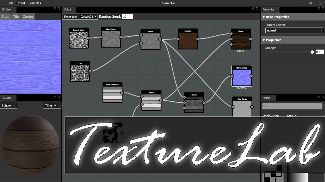Open the Resolution dropdown
This screenshot has width=325, height=182.
click(80, 17)
